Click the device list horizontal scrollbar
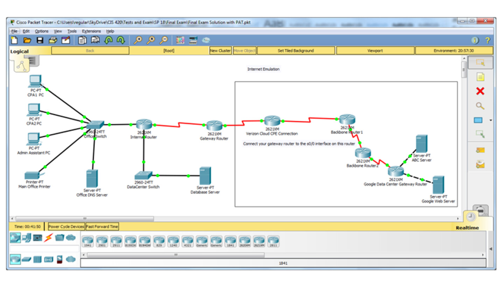Screen dimensions: 504x283 coord(175,255)
